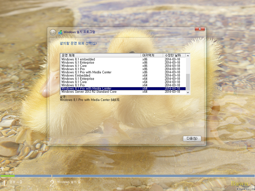Close the Windows setup dialog
This screenshot has width=255, height=191.
coord(200,29)
